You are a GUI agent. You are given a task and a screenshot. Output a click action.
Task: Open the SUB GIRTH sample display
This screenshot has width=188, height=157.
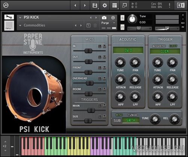(x=131, y=120)
